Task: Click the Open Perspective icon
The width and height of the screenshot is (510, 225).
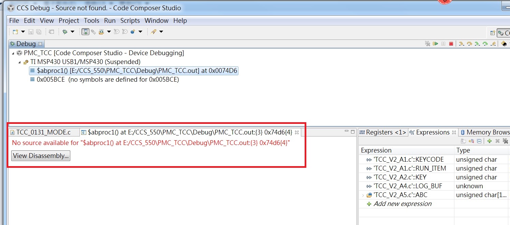Action: 492,33
